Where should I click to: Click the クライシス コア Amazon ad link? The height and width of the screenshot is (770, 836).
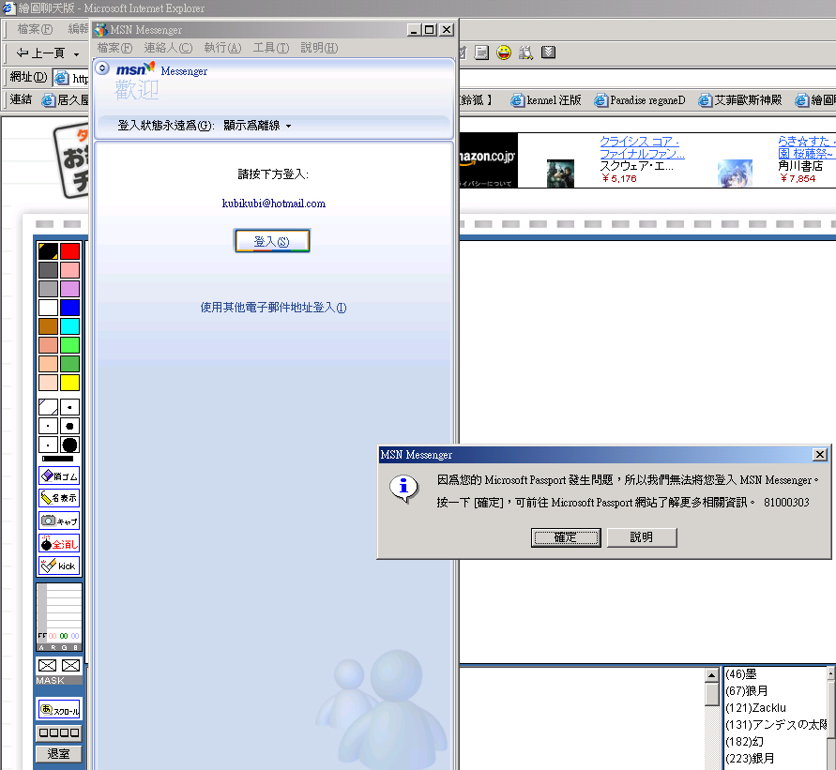coord(642,147)
